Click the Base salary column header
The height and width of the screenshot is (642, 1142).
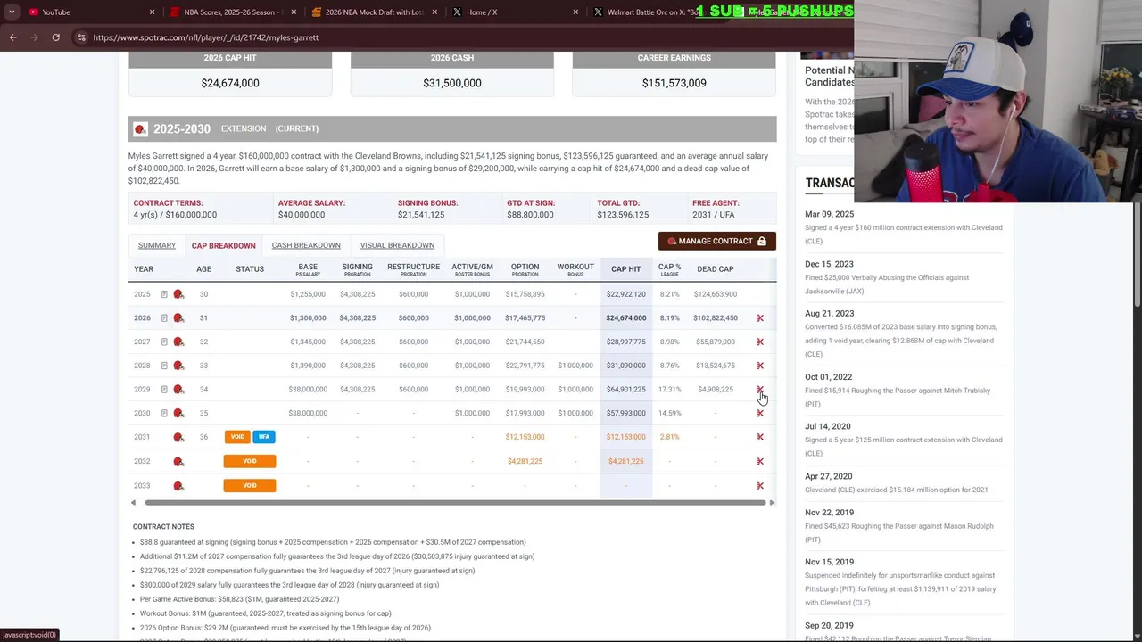(x=308, y=268)
